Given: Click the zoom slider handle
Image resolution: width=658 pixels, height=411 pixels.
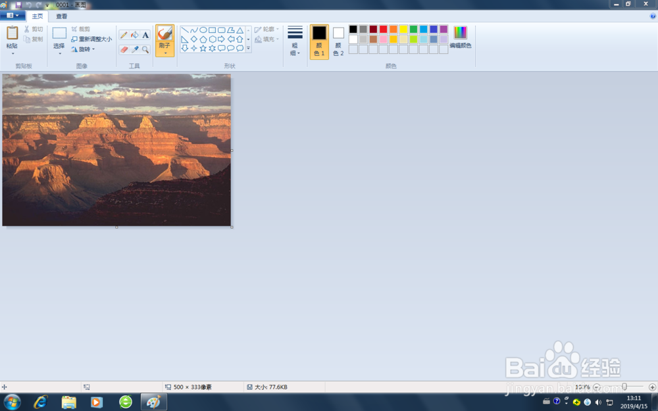Looking at the screenshot, I should tap(624, 387).
